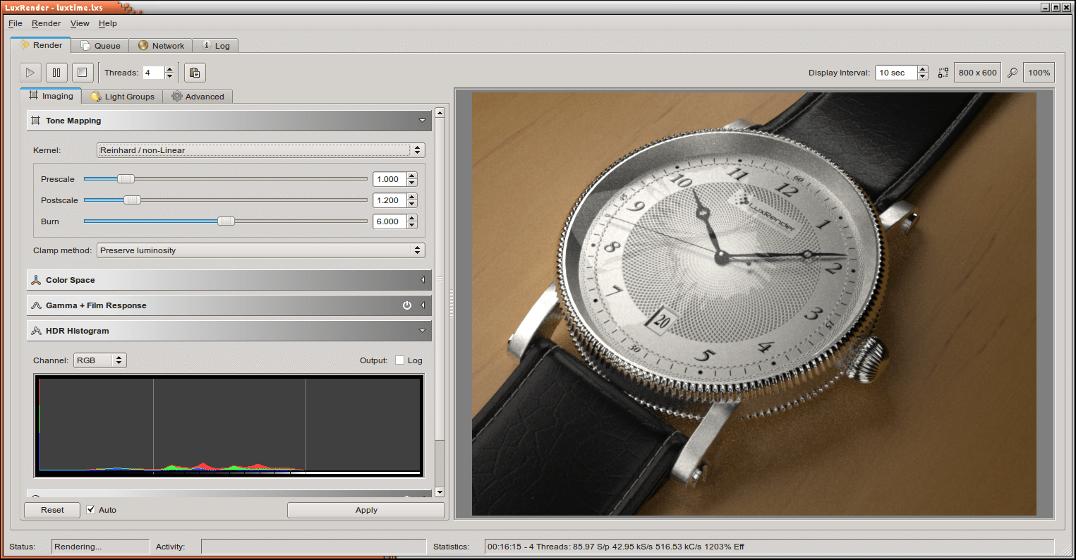Stop the render with the square button

(82, 72)
